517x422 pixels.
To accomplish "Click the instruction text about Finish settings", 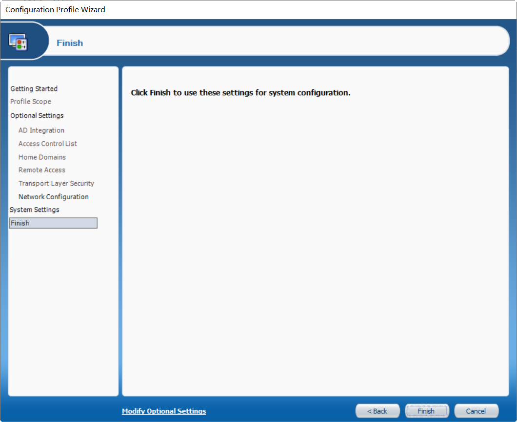I will click(x=240, y=93).
